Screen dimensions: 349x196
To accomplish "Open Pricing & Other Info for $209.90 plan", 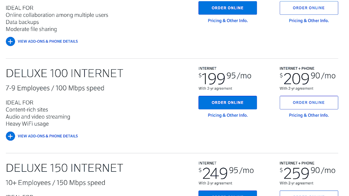I will [309, 115].
